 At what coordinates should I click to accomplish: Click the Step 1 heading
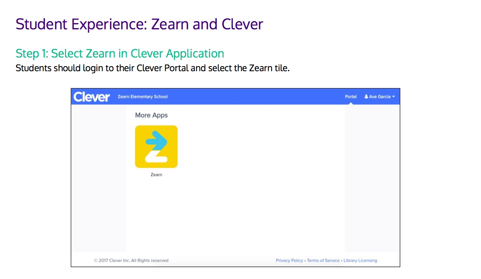point(120,53)
